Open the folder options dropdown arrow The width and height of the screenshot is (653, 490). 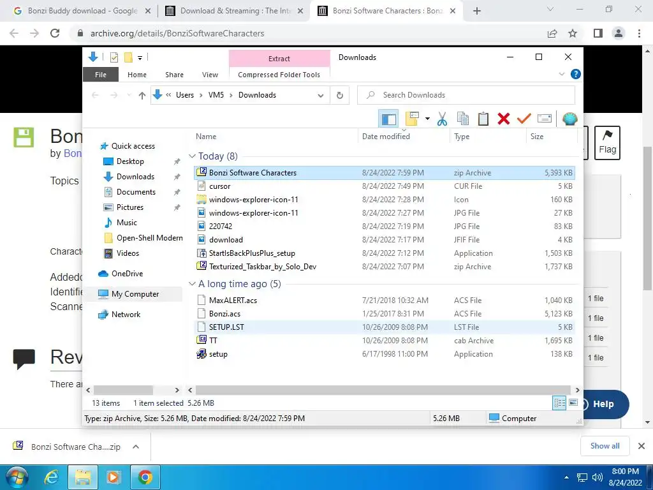[427, 119]
